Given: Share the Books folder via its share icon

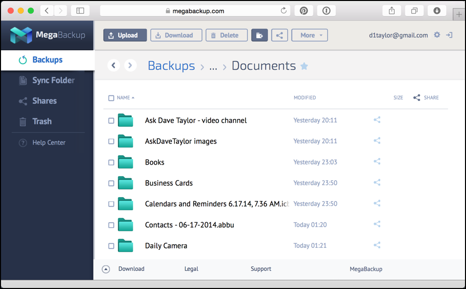Looking at the screenshot, I should [377, 162].
